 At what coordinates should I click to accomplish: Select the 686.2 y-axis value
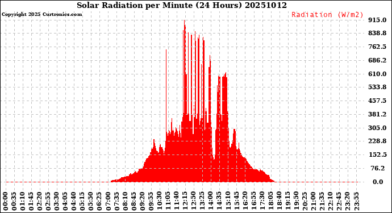pos(377,61)
